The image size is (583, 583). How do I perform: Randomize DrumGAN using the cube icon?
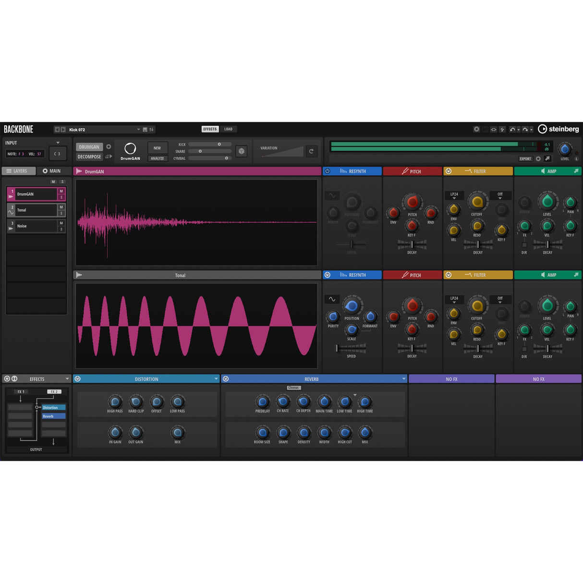coord(242,151)
